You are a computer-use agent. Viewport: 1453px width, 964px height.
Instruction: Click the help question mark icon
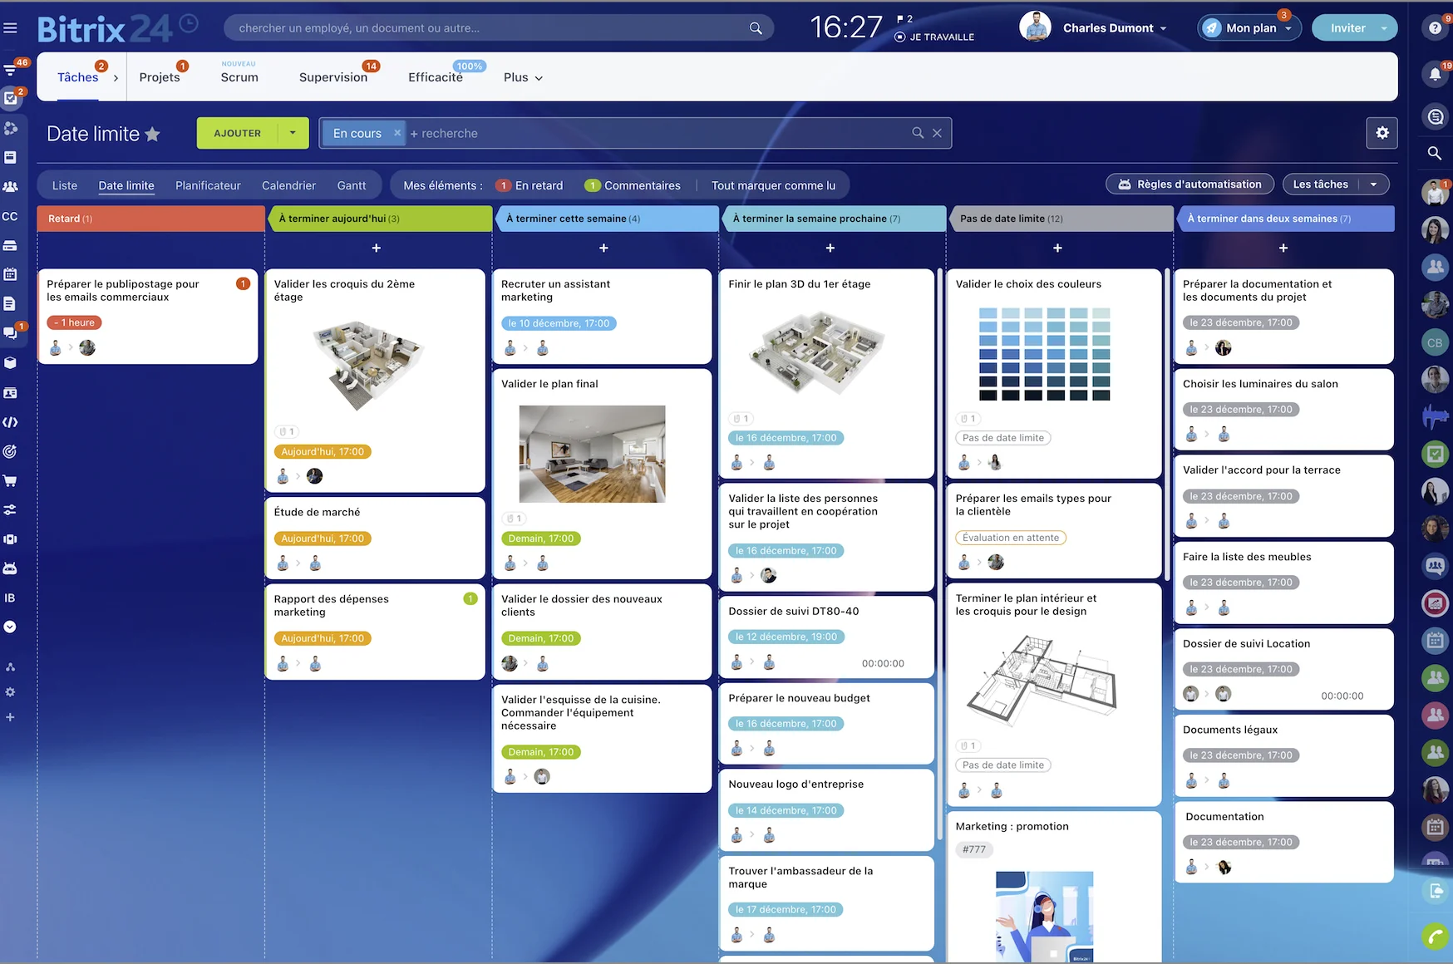pyautogui.click(x=1435, y=28)
